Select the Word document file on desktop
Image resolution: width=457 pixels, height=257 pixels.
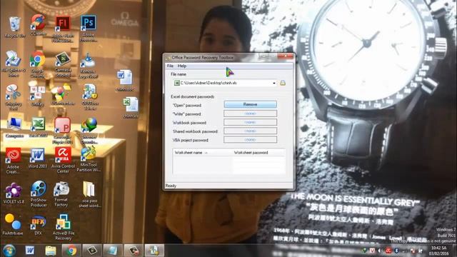click(x=124, y=81)
